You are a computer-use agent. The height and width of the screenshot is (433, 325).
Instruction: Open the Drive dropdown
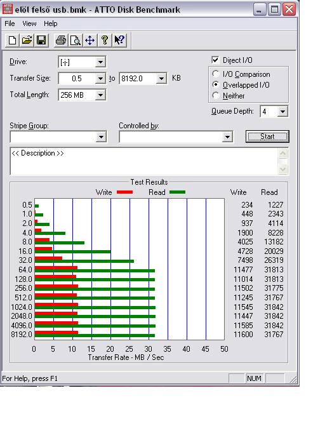point(100,62)
